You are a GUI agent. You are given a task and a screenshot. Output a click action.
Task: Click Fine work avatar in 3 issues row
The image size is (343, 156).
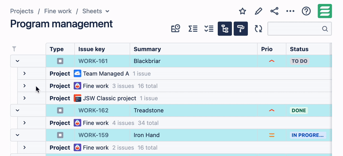78,86
